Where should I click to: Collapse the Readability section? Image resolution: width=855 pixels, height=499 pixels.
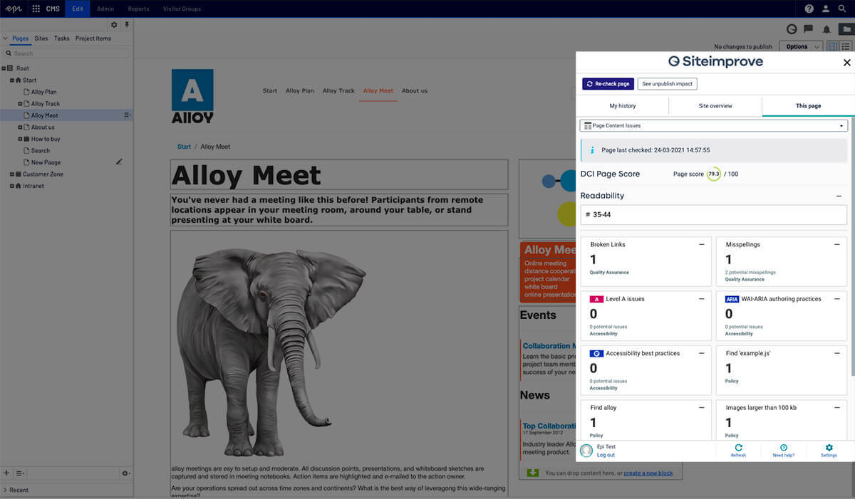pos(839,196)
